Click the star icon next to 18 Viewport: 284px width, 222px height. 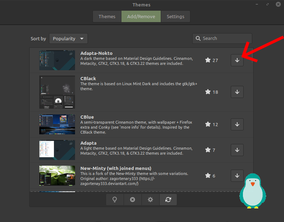(208, 92)
